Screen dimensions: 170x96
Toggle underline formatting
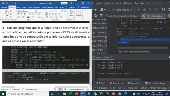point(25,14)
